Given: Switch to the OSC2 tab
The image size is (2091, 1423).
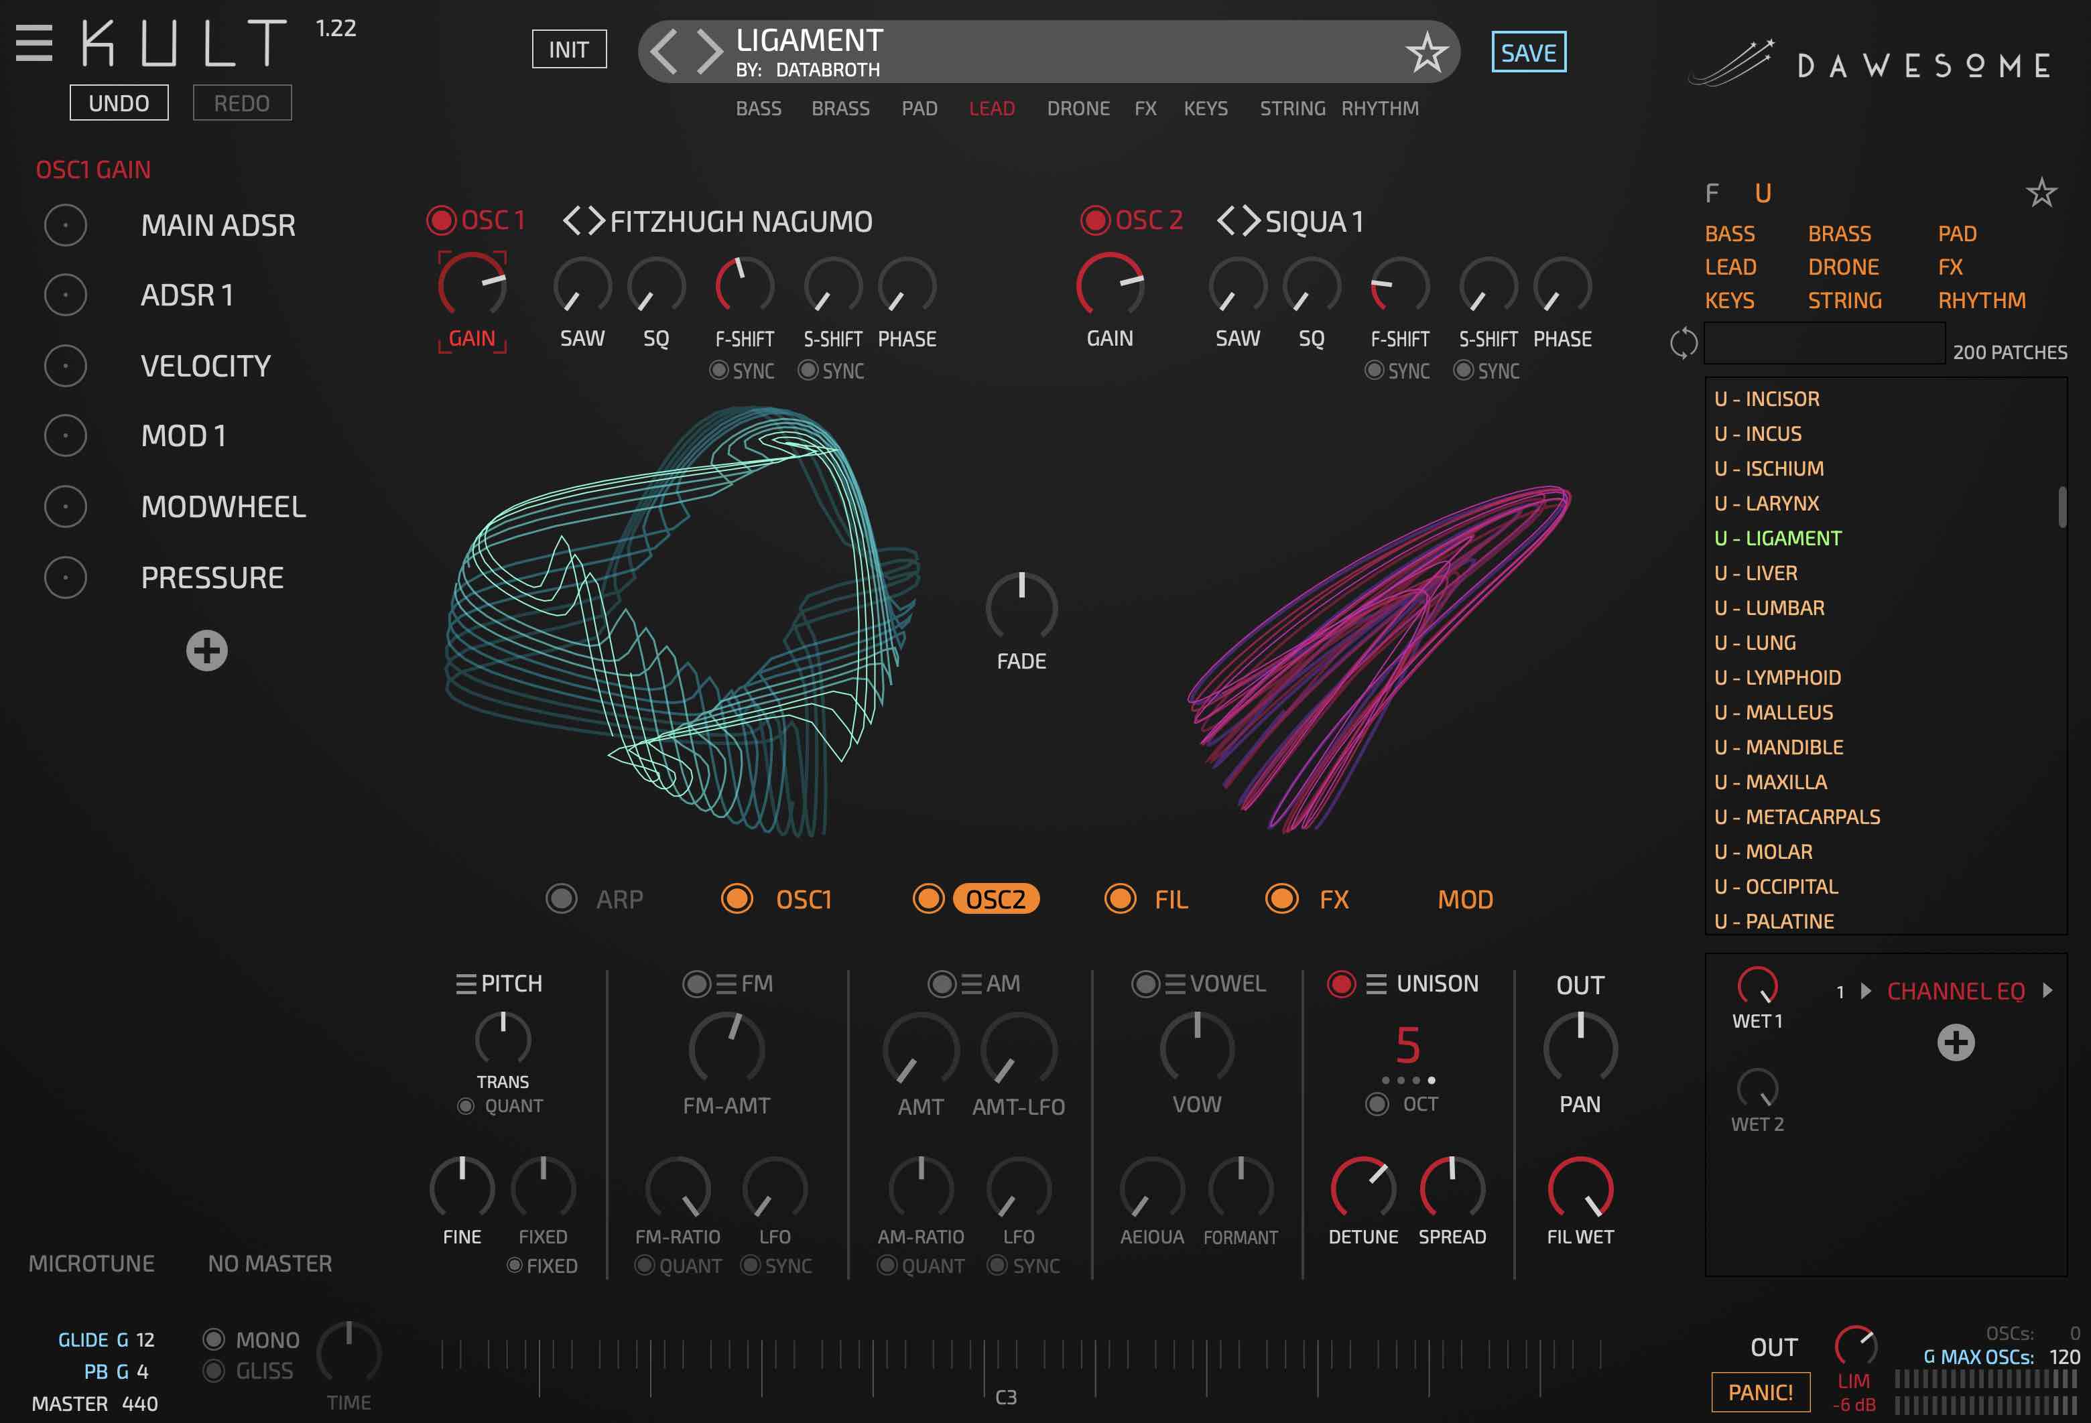Looking at the screenshot, I should coord(995,900).
